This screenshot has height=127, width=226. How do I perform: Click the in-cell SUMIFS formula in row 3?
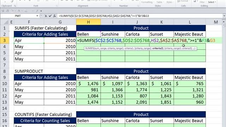tap(146, 41)
